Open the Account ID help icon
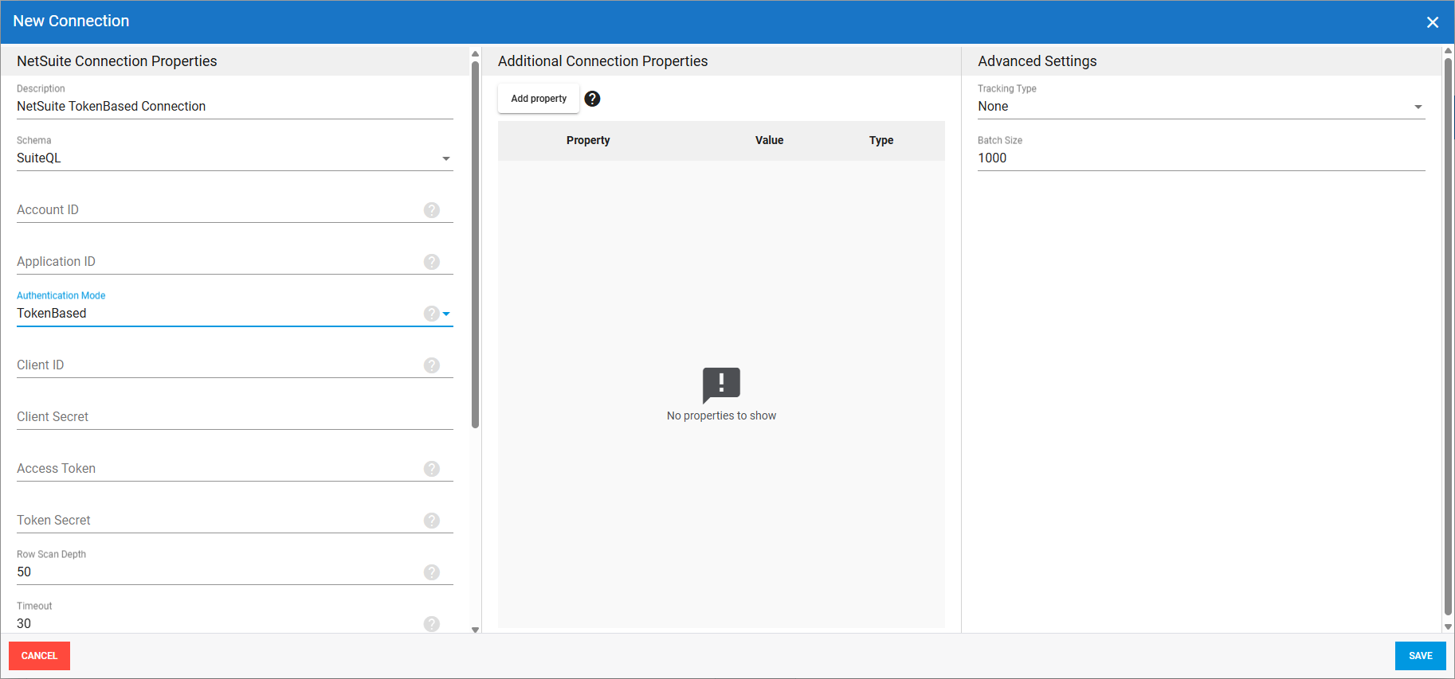Screen dimensions: 1455x679 (x=432, y=210)
